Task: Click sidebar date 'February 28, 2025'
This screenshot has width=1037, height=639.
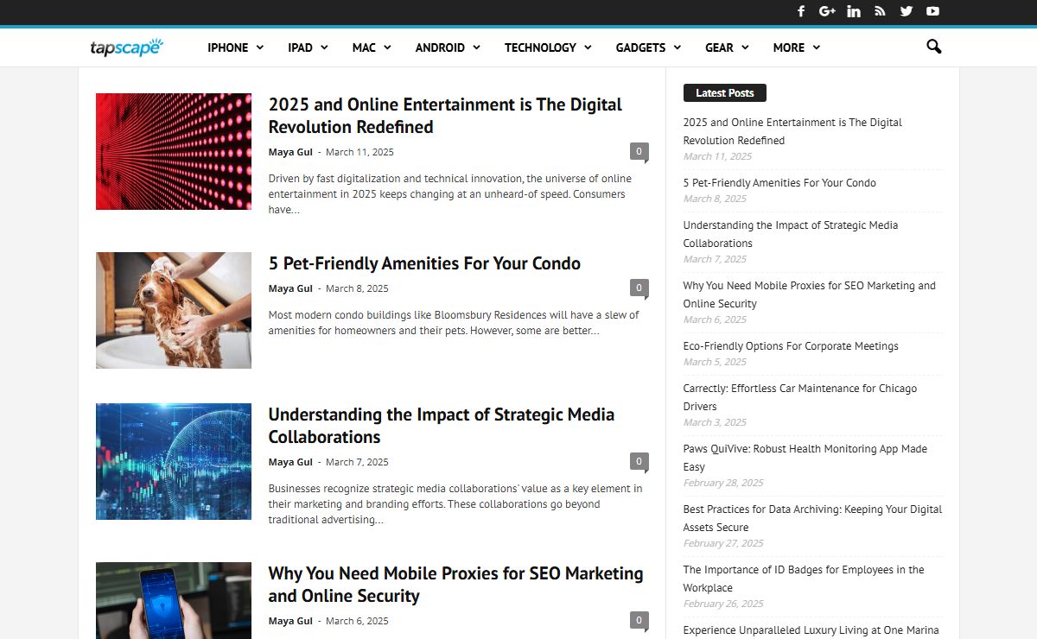Action: pyautogui.click(x=723, y=483)
